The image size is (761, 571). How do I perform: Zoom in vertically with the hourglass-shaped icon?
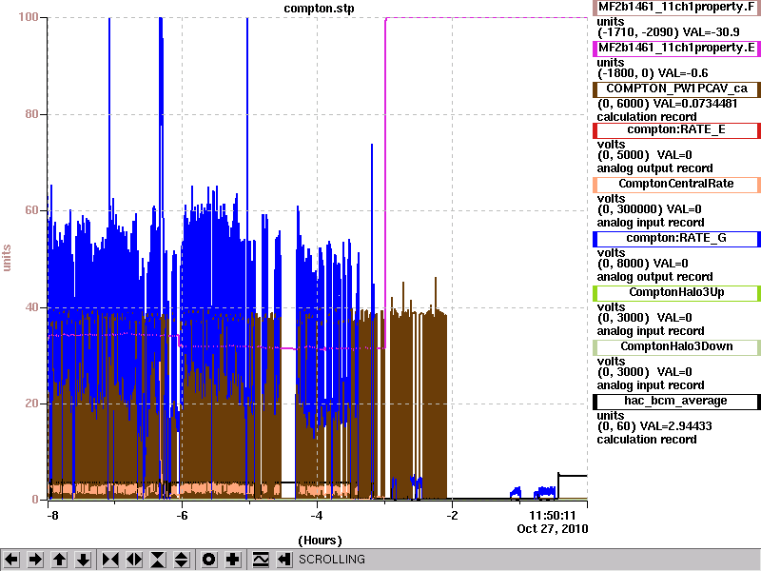(158, 560)
